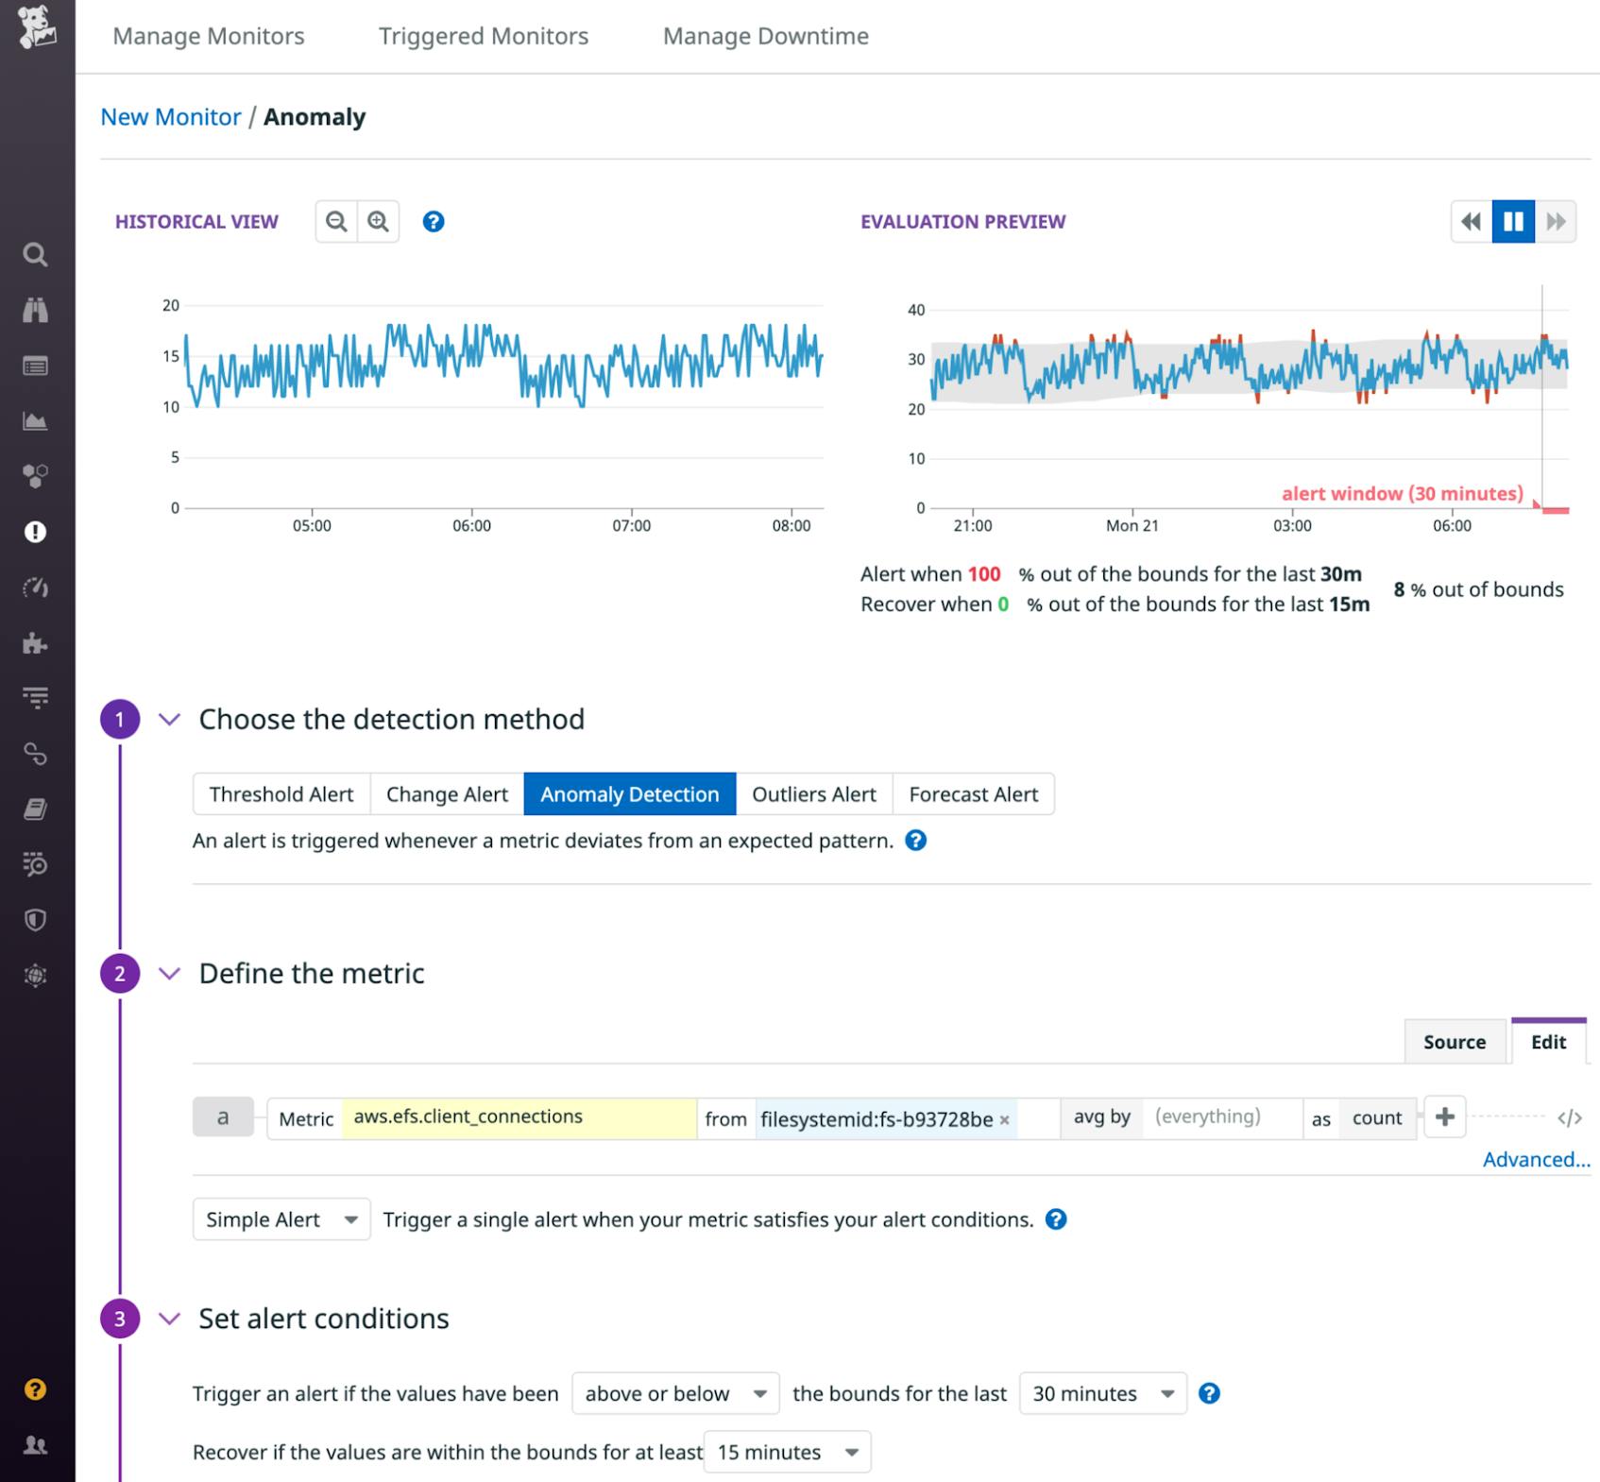
Task: Click the Infrastructure hexagons icon
Action: click(36, 477)
